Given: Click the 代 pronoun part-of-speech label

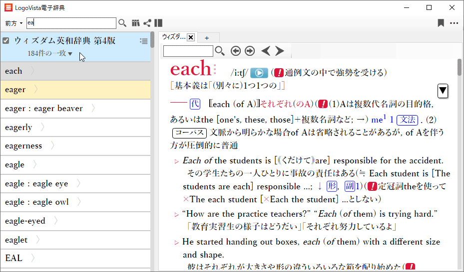Looking at the screenshot, I should click(195, 104).
